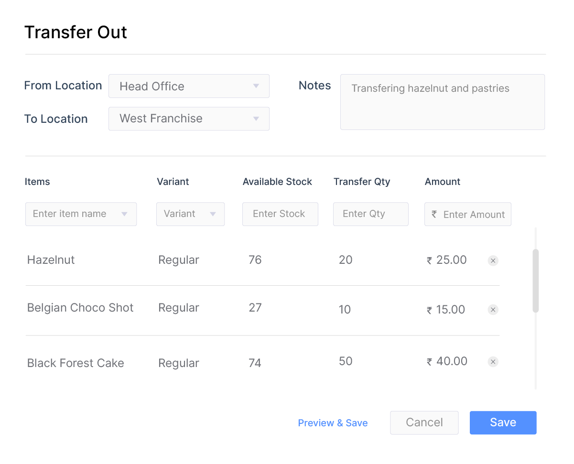
Task: Remove the Belgian Choco Shot row
Action: [493, 309]
